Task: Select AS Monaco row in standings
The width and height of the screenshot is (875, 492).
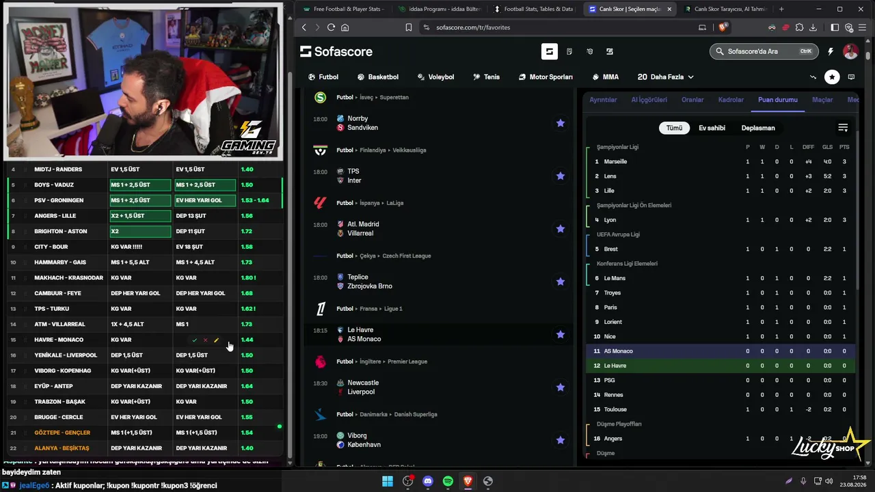Action: (x=720, y=351)
